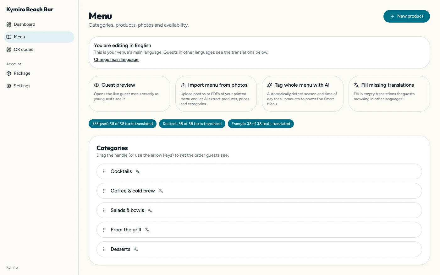Open the Guest preview card

point(129,94)
